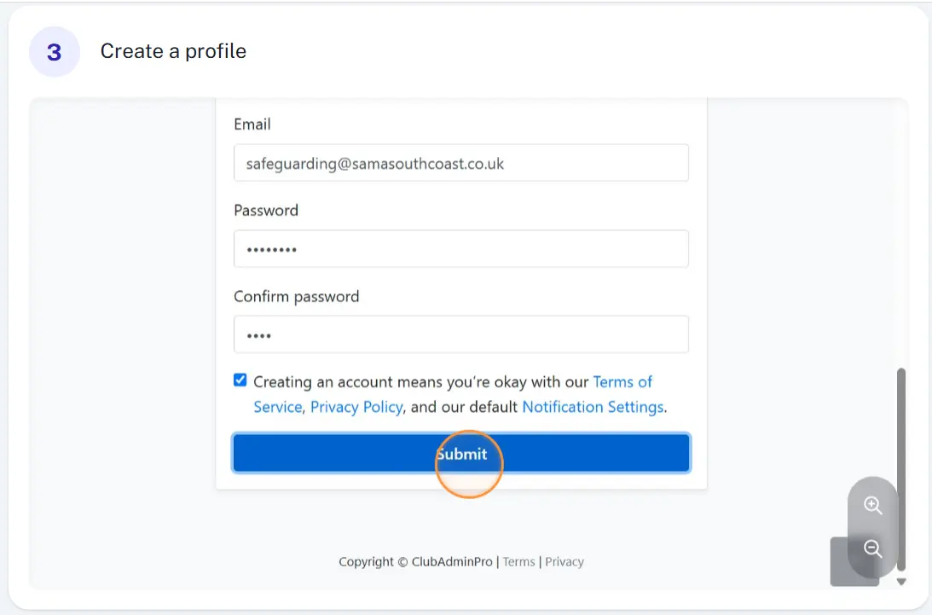Click into the Email input field

click(461, 163)
